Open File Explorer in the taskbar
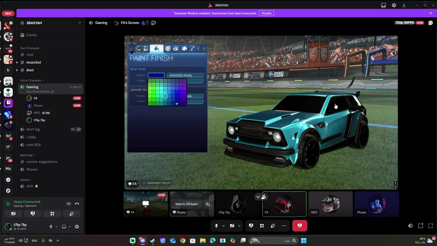437x246 pixels. [x=203, y=241]
